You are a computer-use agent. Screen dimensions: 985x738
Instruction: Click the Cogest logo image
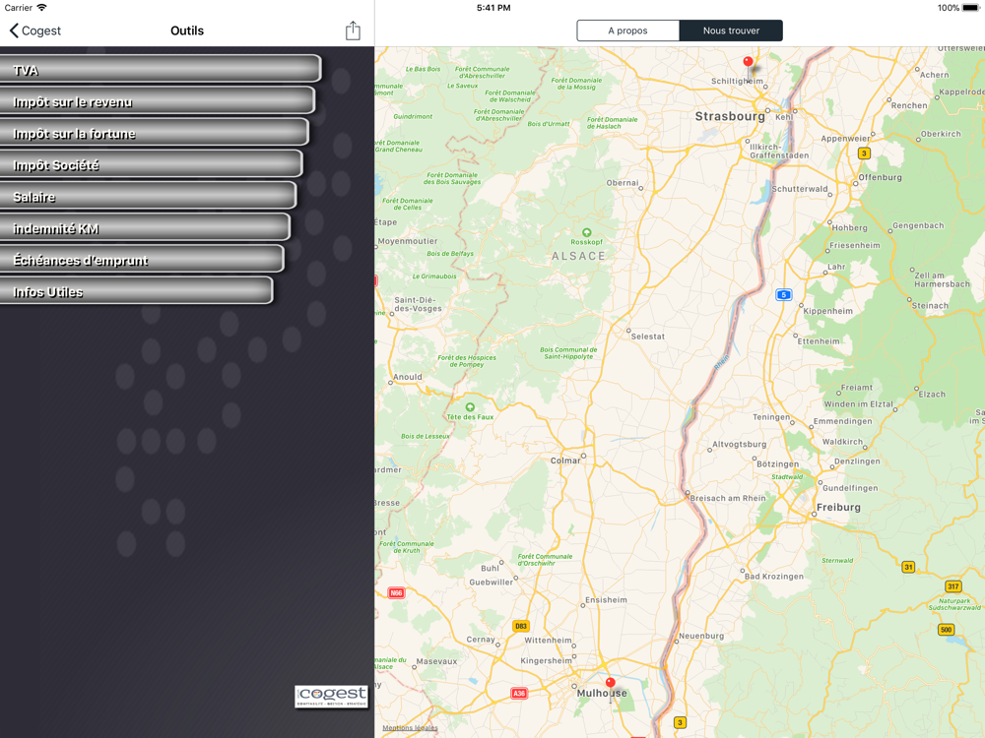[331, 697]
